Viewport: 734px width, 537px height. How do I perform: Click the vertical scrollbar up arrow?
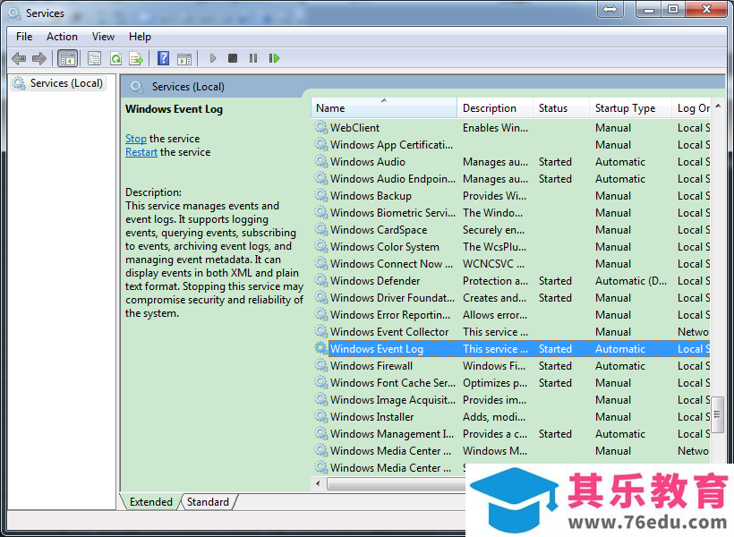pyautogui.click(x=718, y=107)
